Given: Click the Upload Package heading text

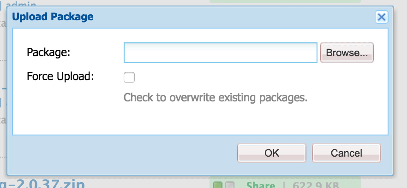Looking at the screenshot, I should point(53,18).
